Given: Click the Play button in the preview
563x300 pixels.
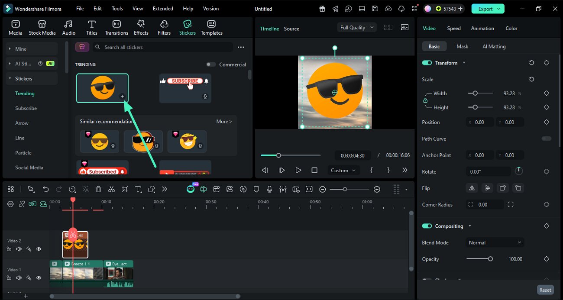Looking at the screenshot, I should point(298,170).
